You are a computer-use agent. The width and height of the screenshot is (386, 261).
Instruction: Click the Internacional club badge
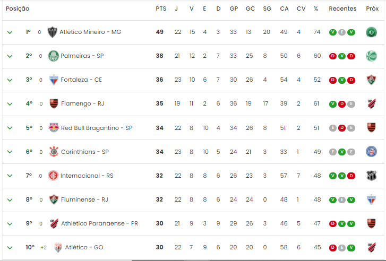[x=53, y=176]
